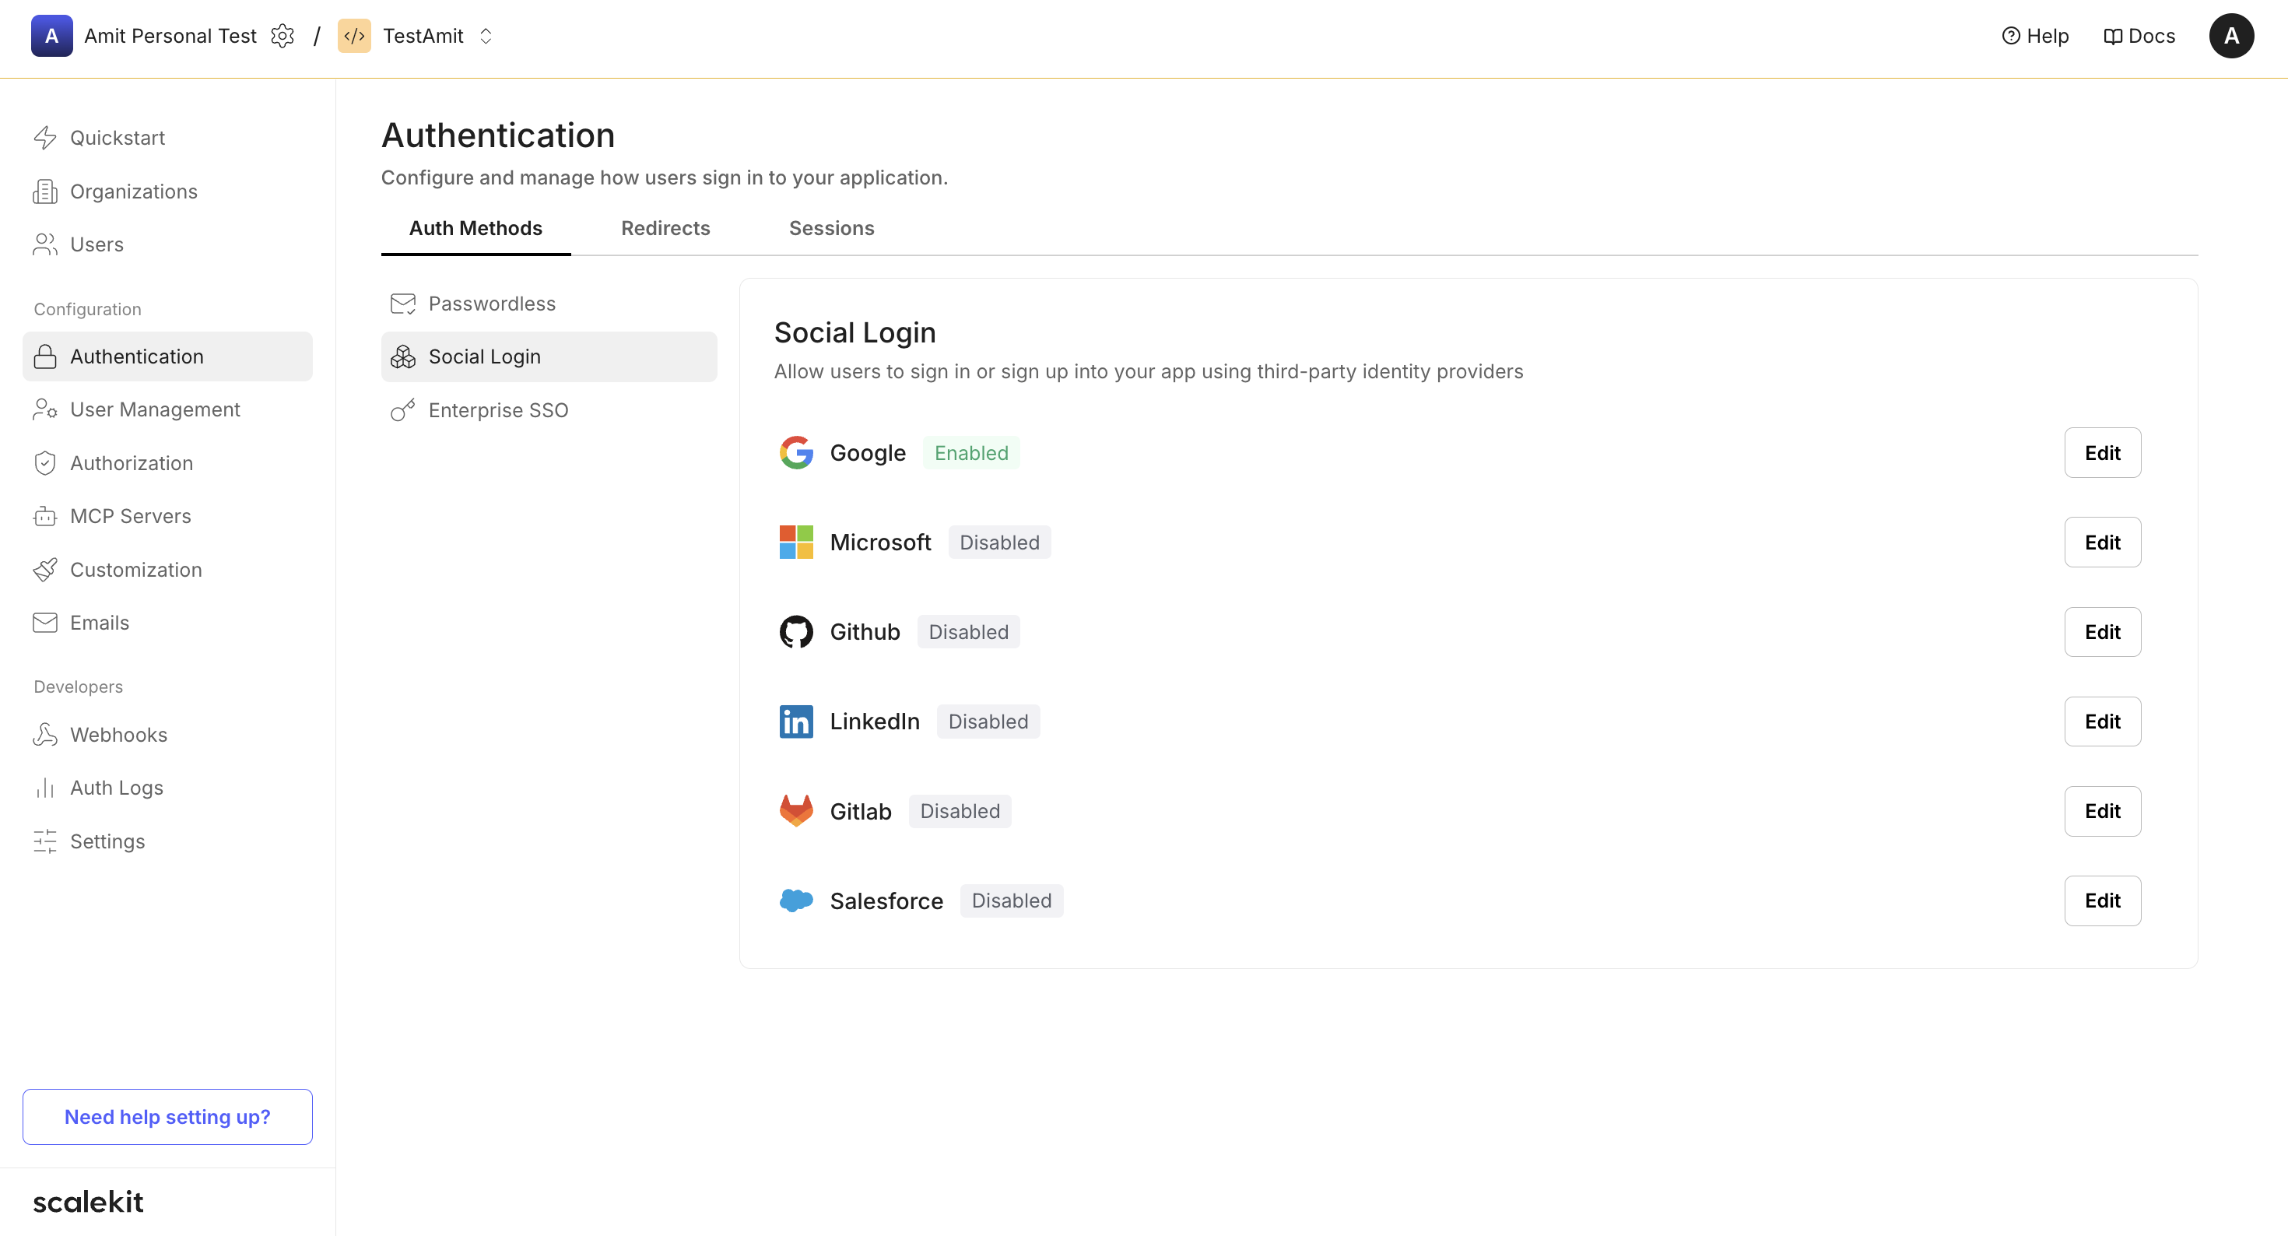Edit the Github provider
Image resolution: width=2288 pixels, height=1236 pixels.
pyautogui.click(x=2101, y=632)
